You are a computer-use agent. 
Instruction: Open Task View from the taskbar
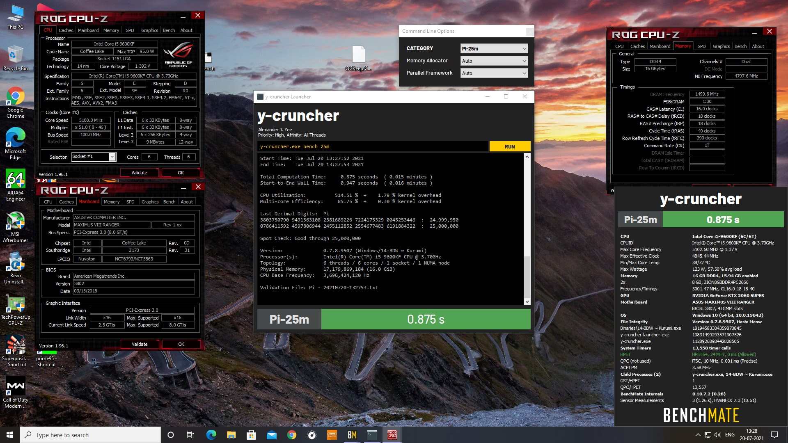coord(190,435)
